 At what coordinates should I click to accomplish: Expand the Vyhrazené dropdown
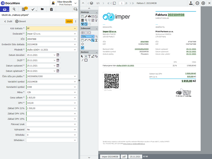(75, 130)
